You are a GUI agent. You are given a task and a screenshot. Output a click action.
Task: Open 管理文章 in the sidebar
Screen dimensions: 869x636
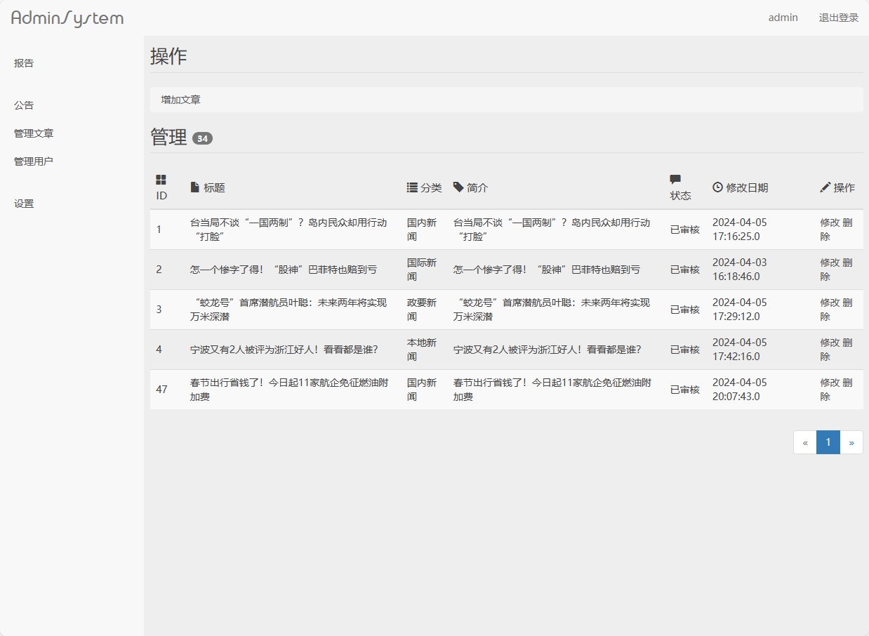click(33, 133)
